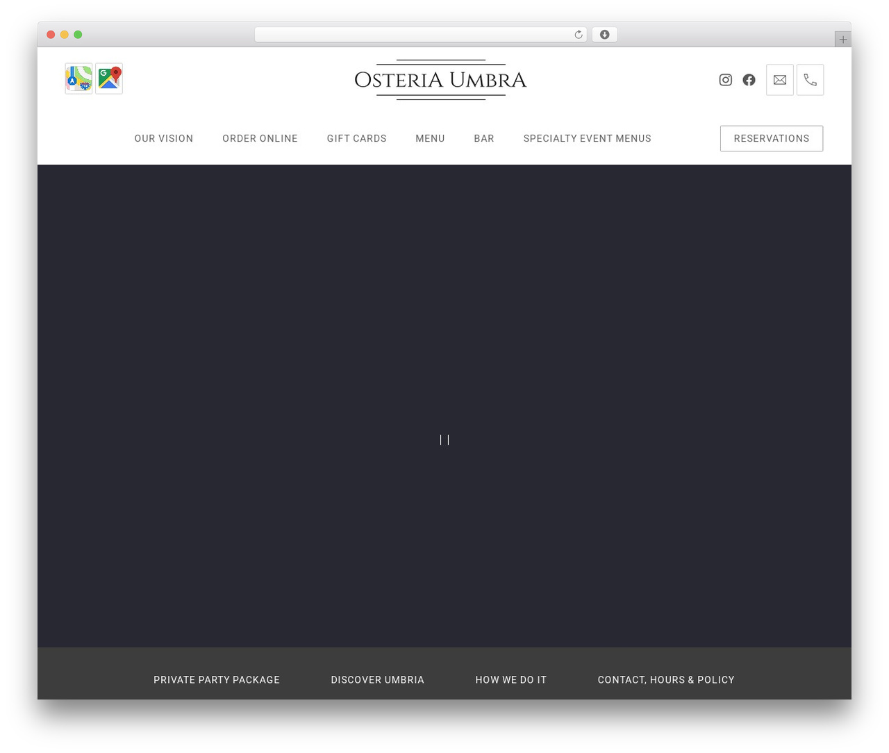The height and width of the screenshot is (753, 889).
Task: Open the Apple Maps directions icon
Action: click(x=78, y=79)
